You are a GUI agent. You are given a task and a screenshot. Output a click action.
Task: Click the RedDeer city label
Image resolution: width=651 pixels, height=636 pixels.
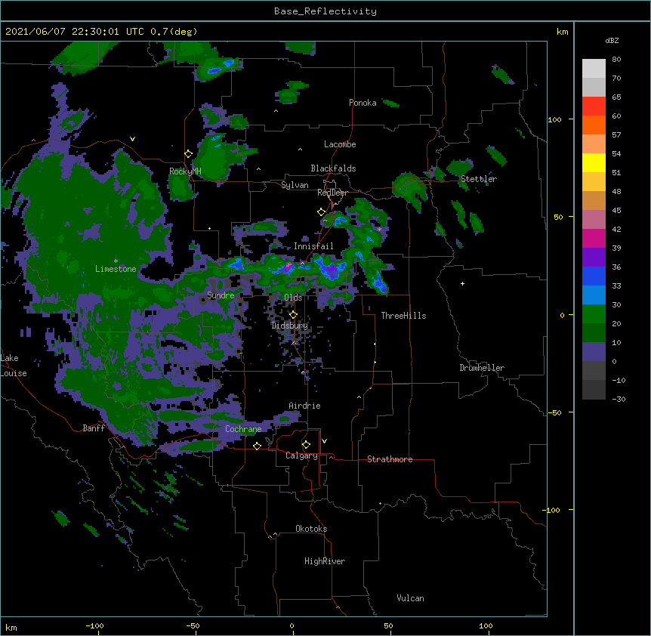coord(332,193)
